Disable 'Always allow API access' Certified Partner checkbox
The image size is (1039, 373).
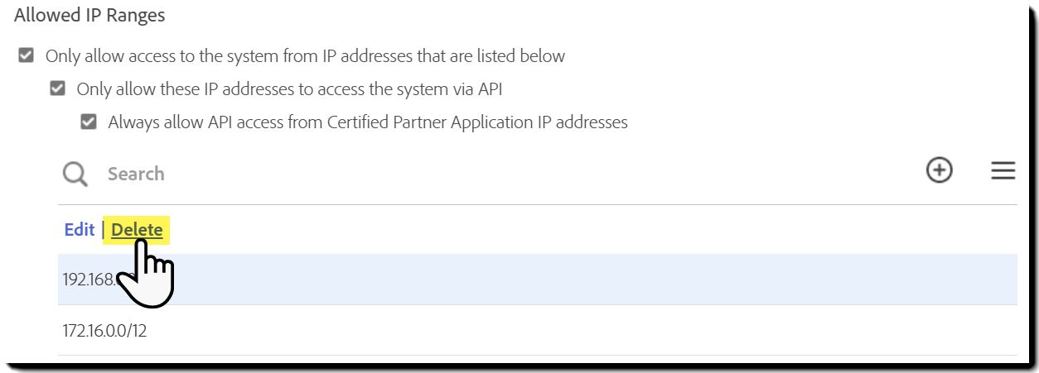89,122
